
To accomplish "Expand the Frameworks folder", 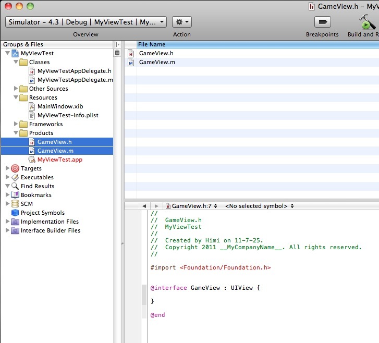I will [x=16, y=124].
